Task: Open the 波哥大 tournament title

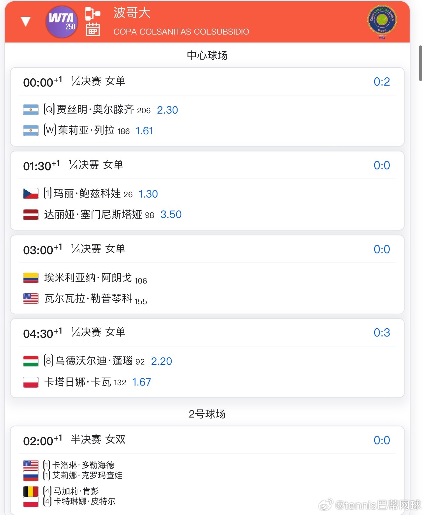Action: pos(132,13)
